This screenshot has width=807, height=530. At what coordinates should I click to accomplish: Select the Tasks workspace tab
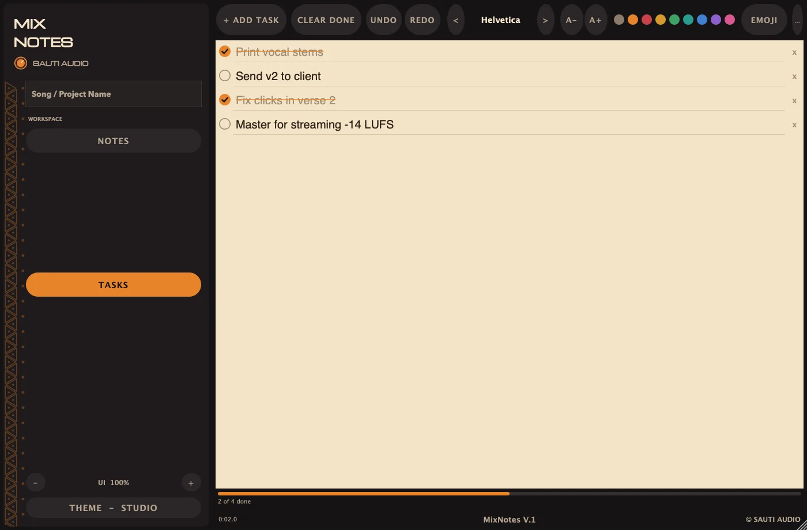click(x=114, y=285)
